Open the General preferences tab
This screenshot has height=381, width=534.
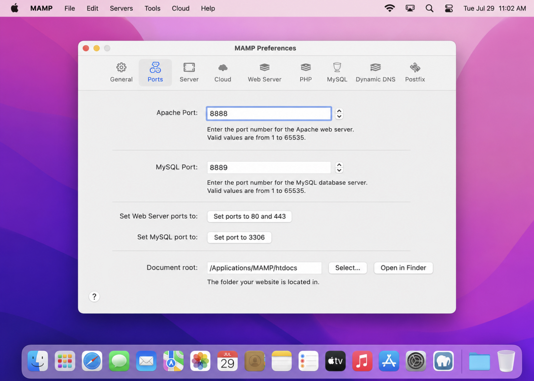point(121,72)
